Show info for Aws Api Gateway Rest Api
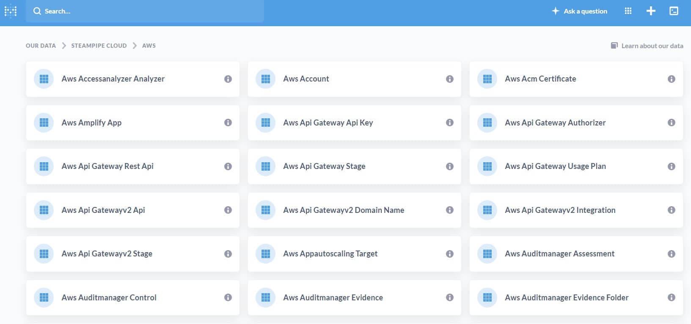691x324 pixels. coord(228,166)
